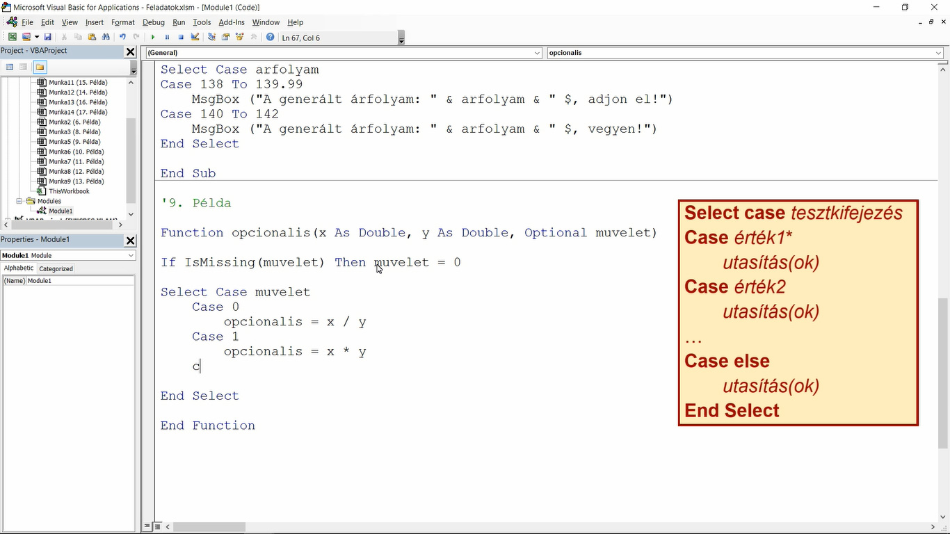Image resolution: width=950 pixels, height=534 pixels.
Task: Open the Debug menu
Action: pos(153,22)
